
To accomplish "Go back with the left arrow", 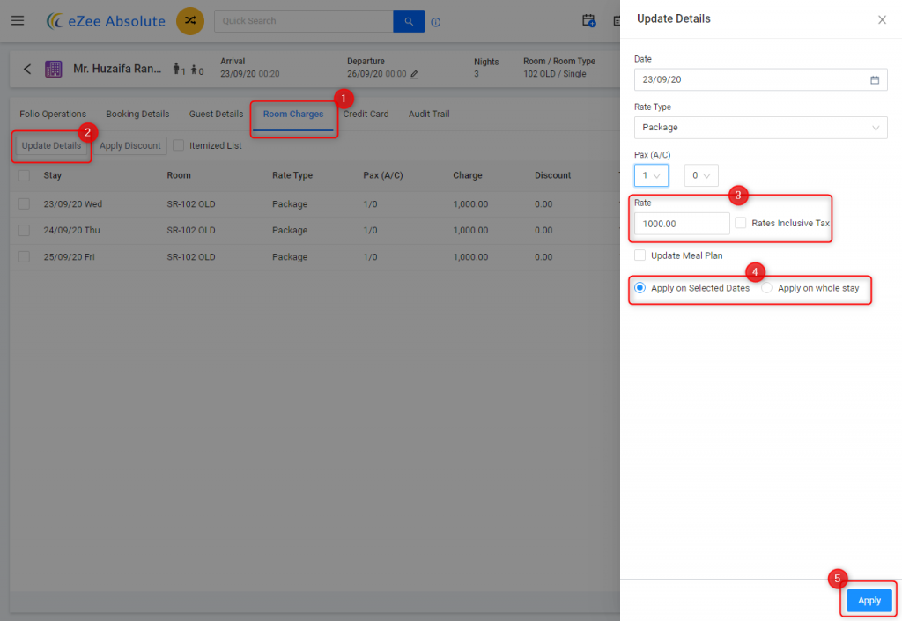I will 27,69.
